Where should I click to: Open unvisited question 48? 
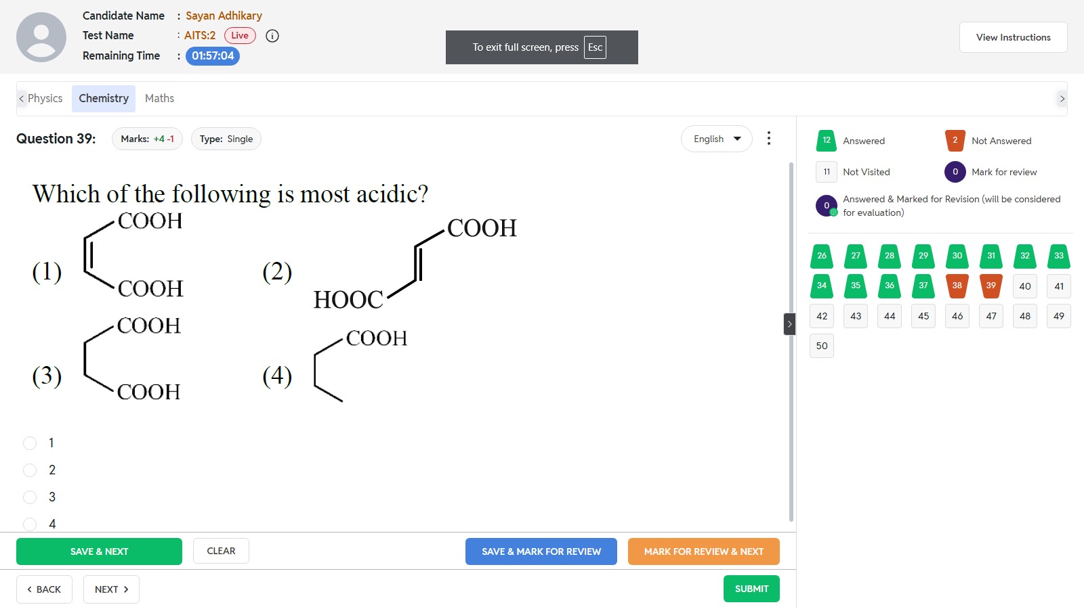point(1025,316)
